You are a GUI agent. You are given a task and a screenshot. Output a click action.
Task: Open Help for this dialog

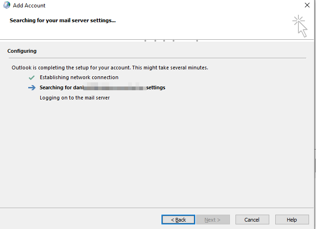click(291, 220)
